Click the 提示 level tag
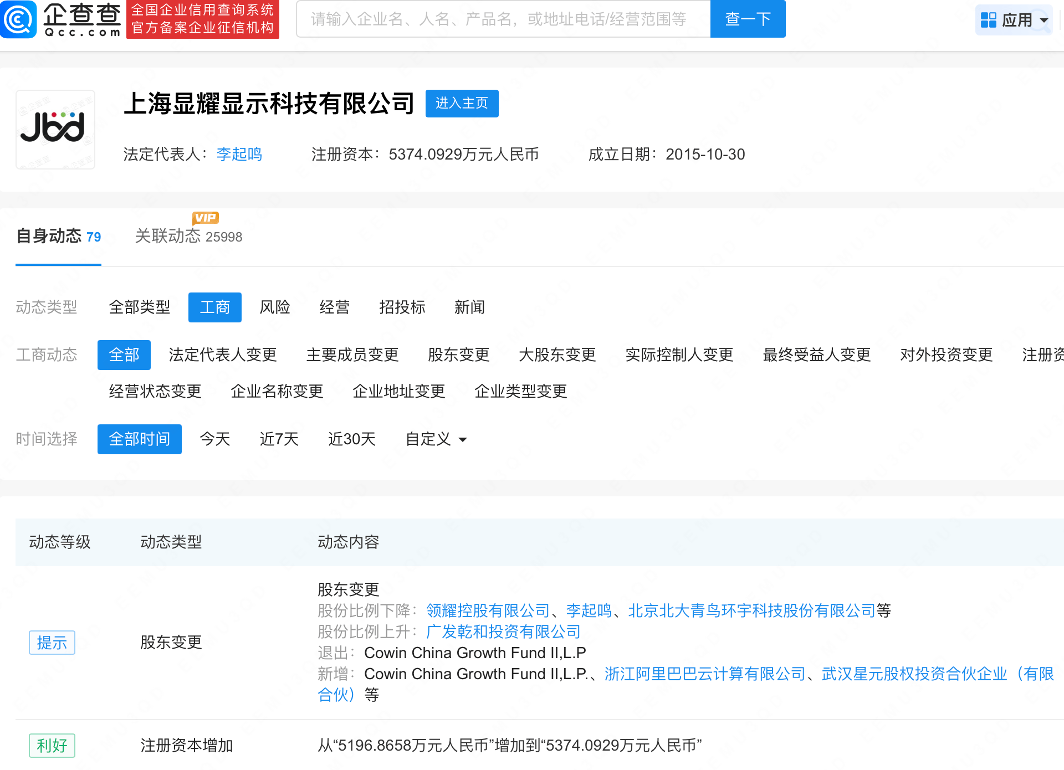1064x770 pixels. (52, 643)
